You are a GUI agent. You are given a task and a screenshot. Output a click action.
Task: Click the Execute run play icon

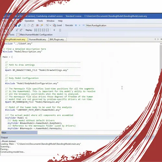[x=80, y=25]
